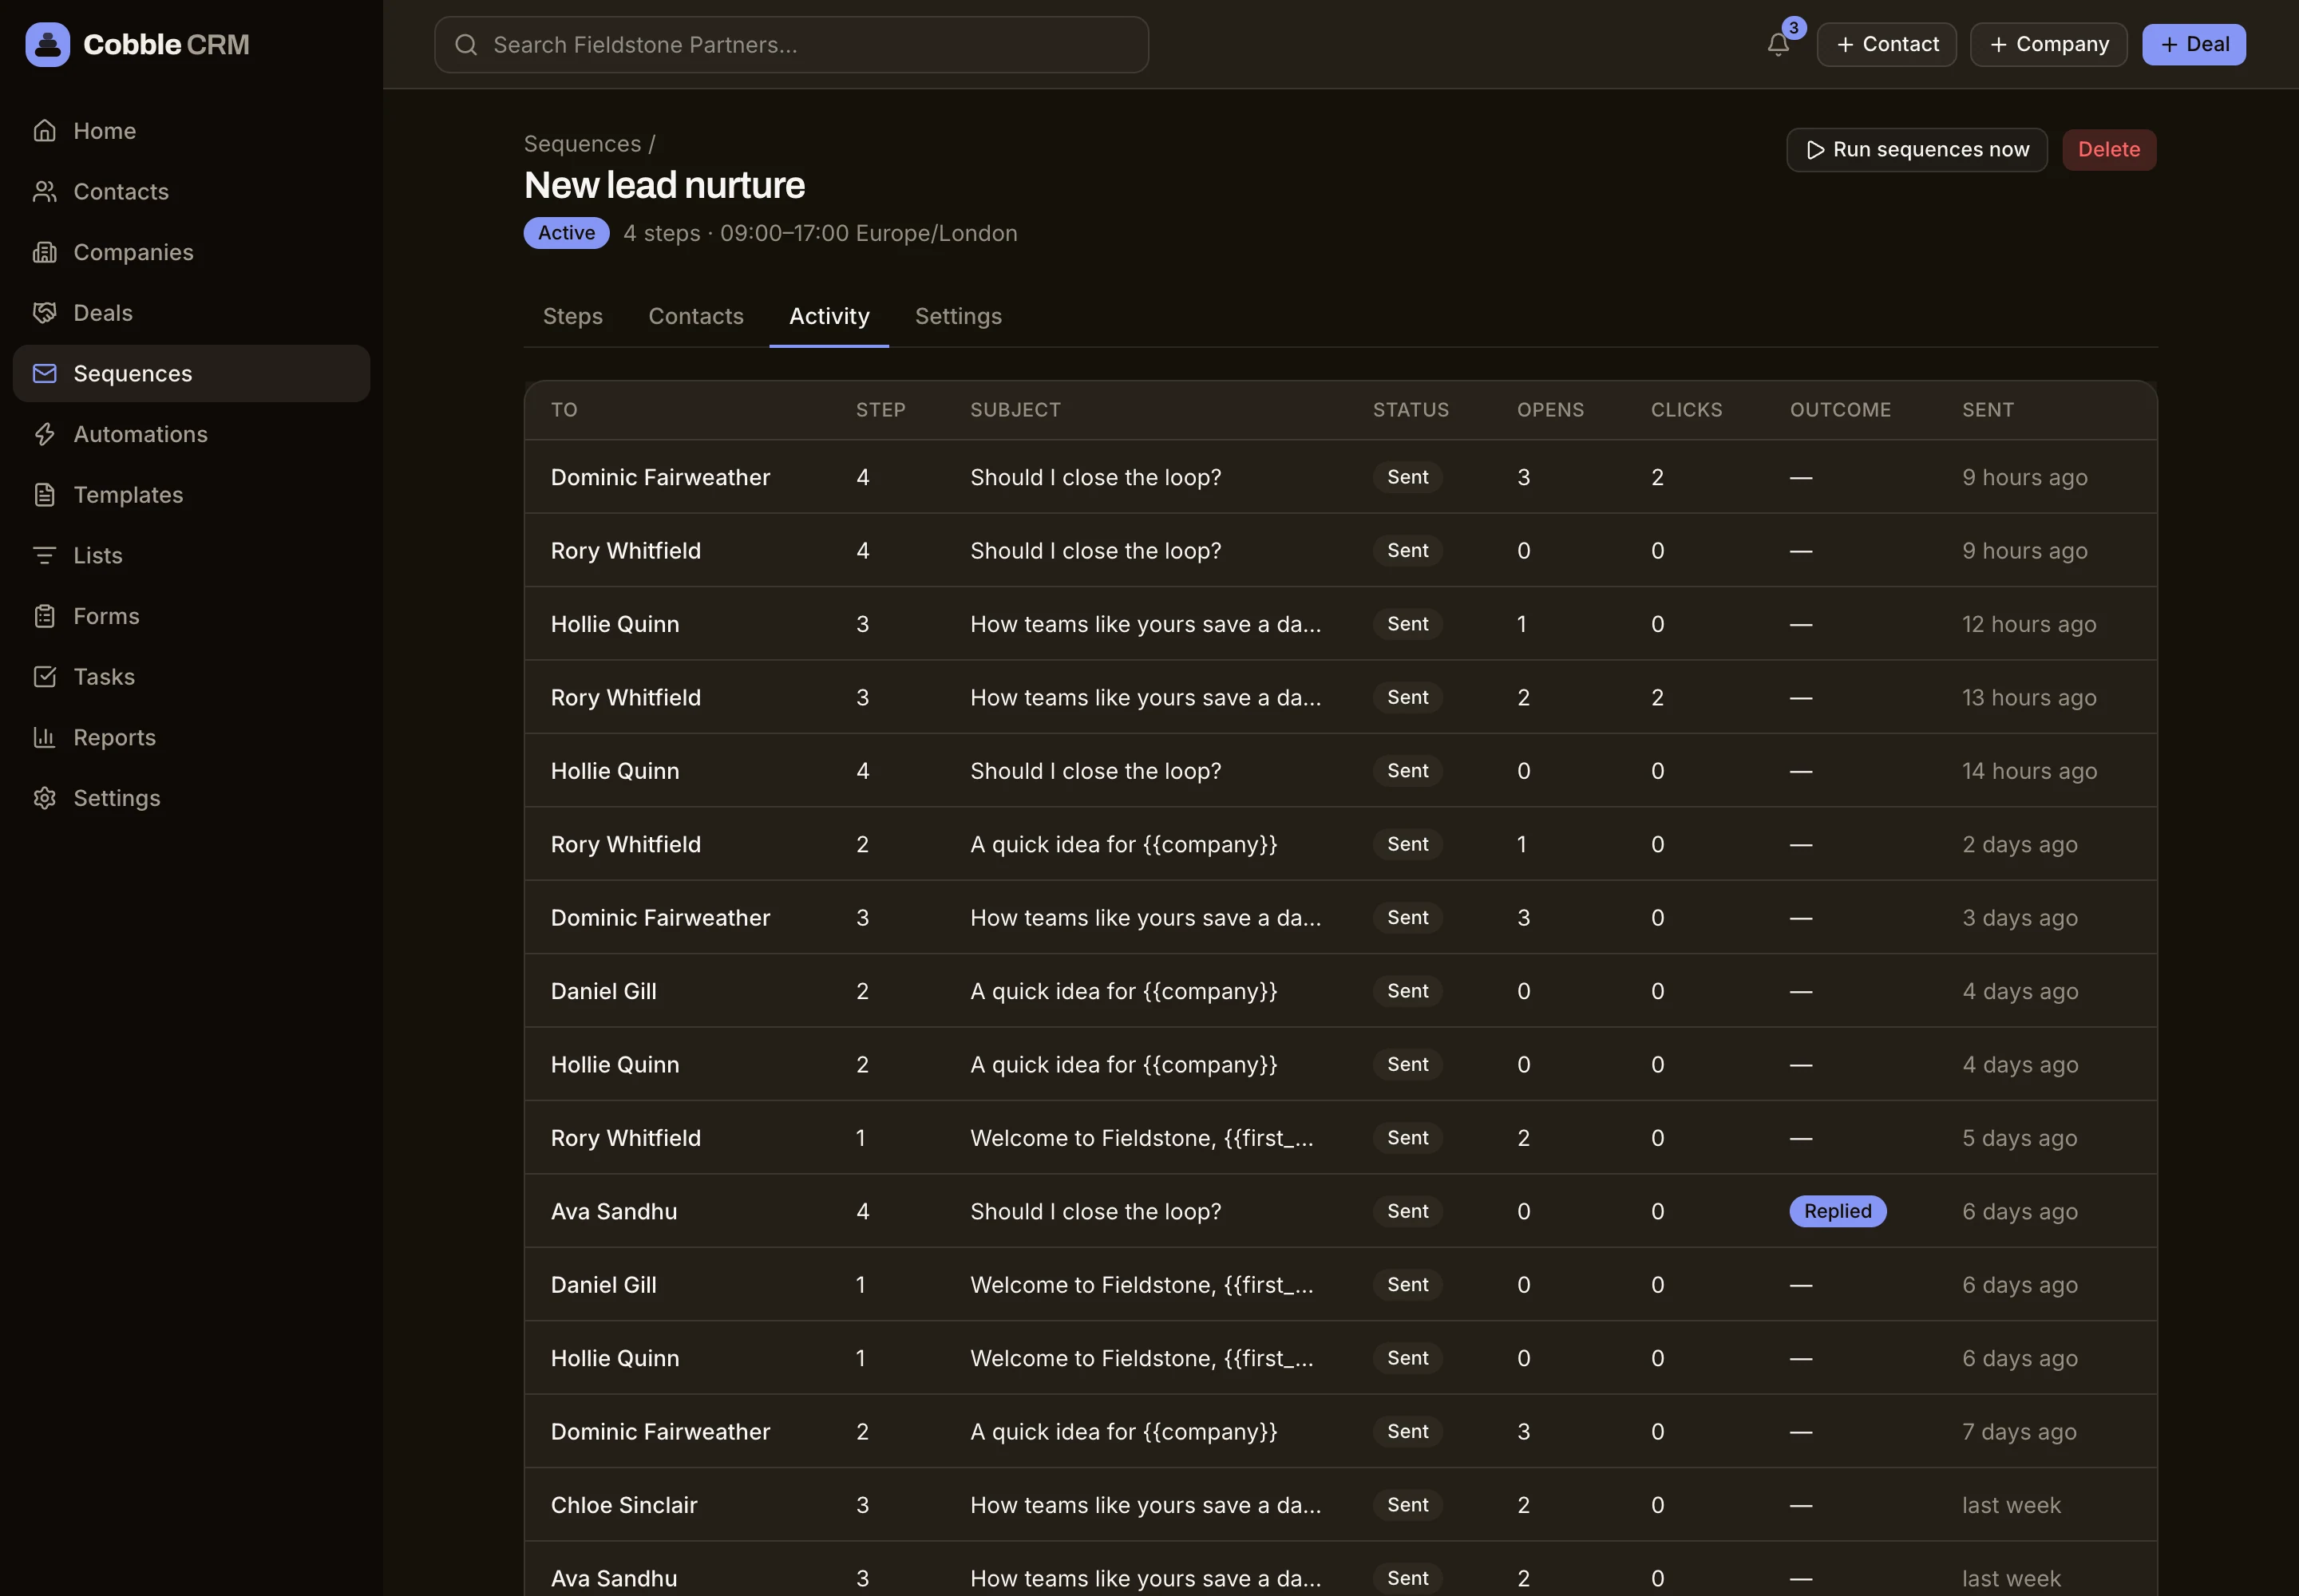Switch to the Contacts tab
The image size is (2299, 1596).
[695, 316]
